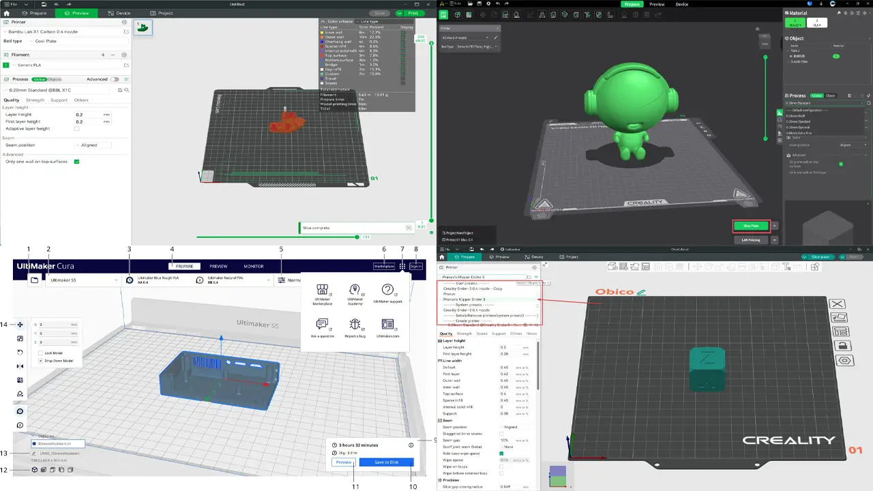
Task: Select the Support Blocker tool in Cura
Action: click(20, 393)
